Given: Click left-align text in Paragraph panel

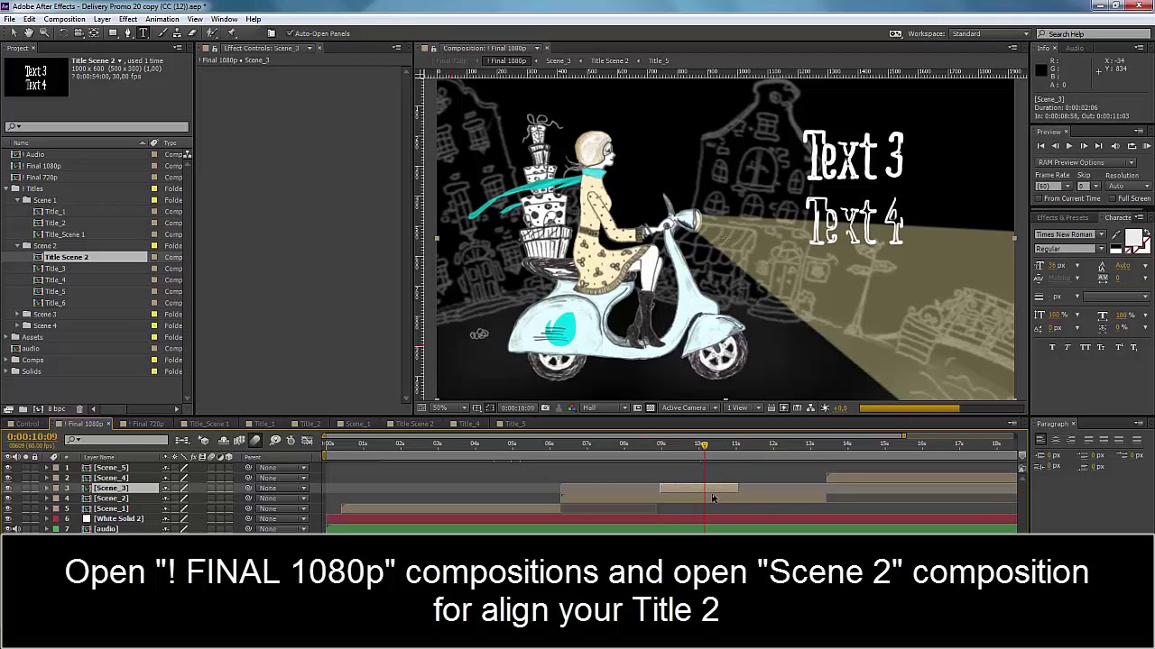Looking at the screenshot, I should [x=1040, y=439].
